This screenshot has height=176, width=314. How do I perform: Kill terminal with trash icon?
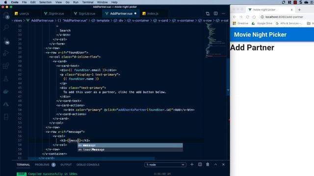pyautogui.click(x=208, y=164)
